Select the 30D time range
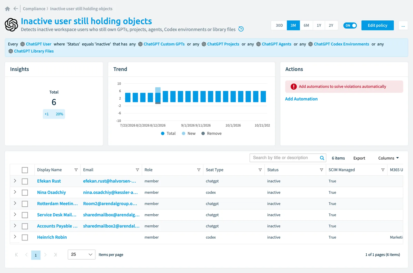Viewport: 413px width, 273px height. tap(279, 25)
